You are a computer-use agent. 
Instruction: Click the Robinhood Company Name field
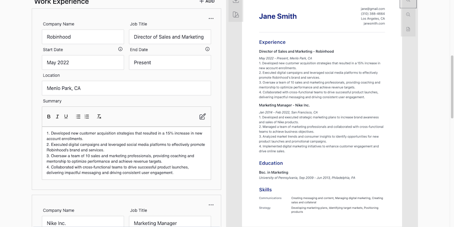tap(83, 37)
